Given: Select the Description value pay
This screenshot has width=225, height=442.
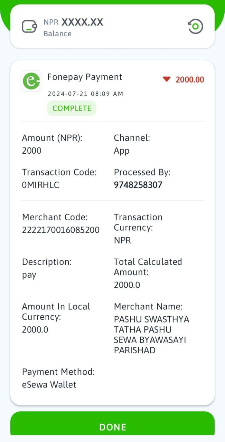Looking at the screenshot, I should (29, 276).
